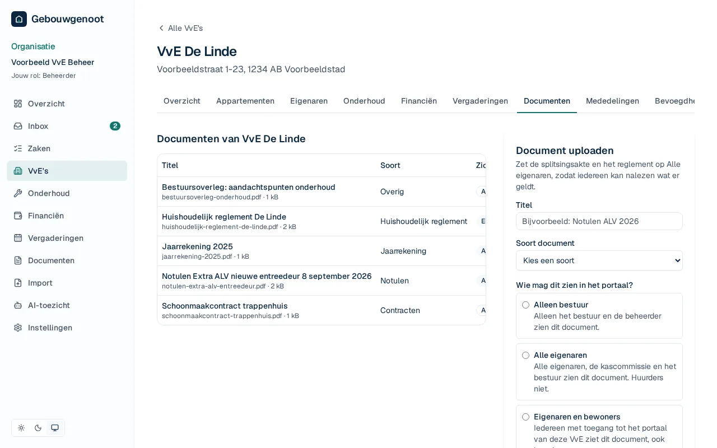
Task: Click the Gebouwgenoot house logo icon
Action: point(19,19)
